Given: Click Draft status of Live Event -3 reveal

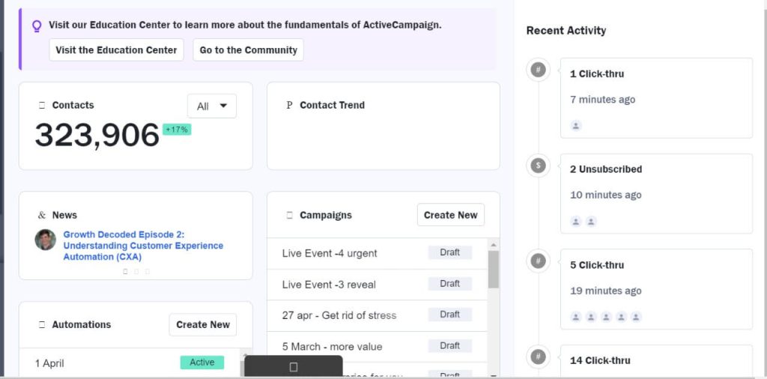Looking at the screenshot, I should (450, 284).
